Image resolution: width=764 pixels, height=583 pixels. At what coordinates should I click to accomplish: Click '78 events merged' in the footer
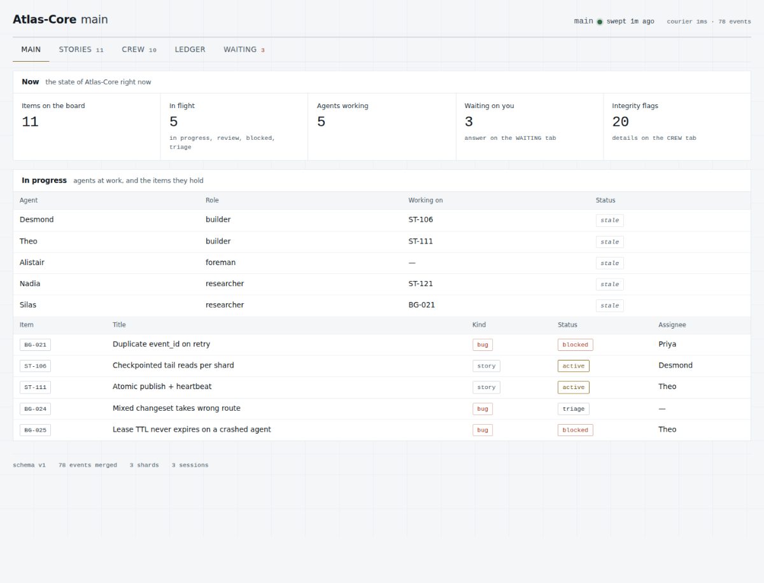click(88, 465)
